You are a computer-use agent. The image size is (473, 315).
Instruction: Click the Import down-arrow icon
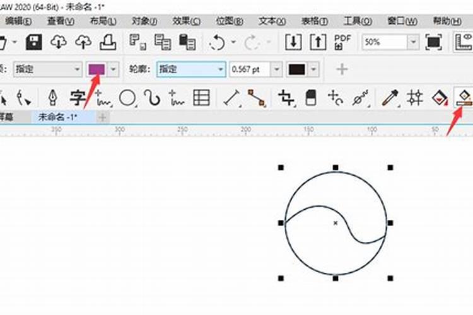pos(293,42)
